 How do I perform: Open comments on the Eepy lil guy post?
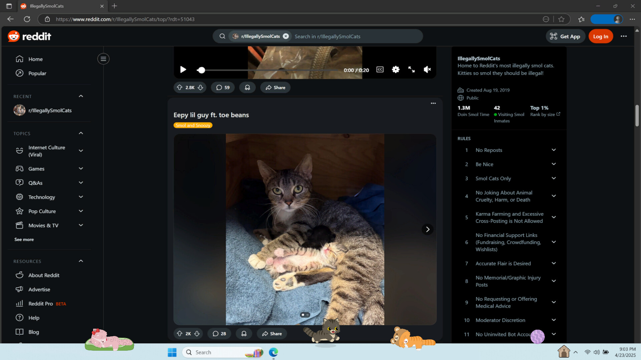(x=219, y=333)
